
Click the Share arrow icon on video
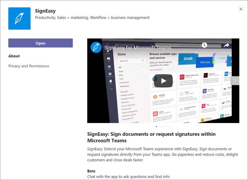point(226,46)
